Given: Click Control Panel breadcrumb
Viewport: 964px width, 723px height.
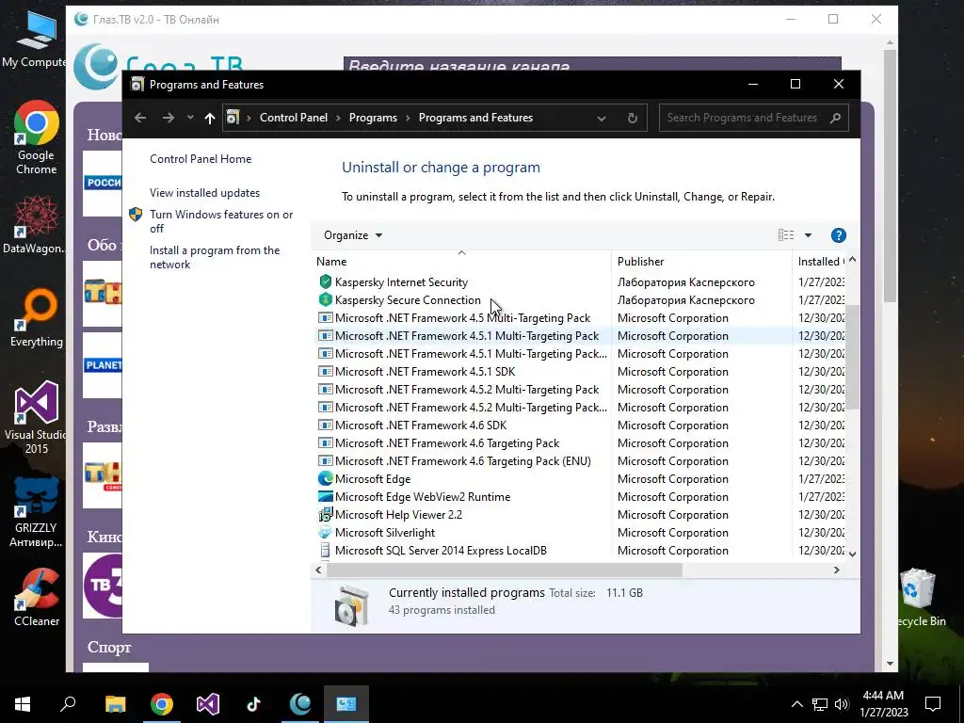Looking at the screenshot, I should click(294, 118).
